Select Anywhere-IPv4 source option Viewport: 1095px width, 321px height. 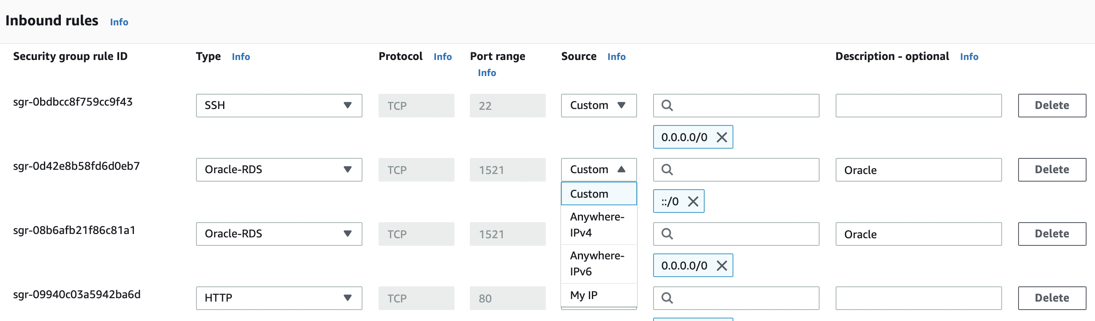599,225
